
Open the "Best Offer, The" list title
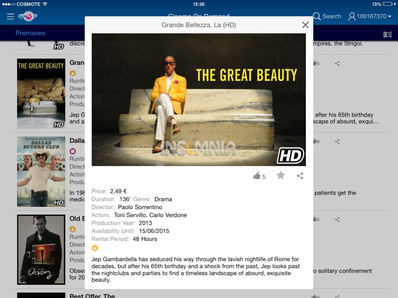pos(92,295)
